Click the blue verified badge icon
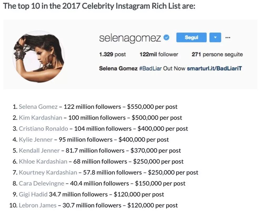This screenshot has width=262, height=216. [x=166, y=38]
